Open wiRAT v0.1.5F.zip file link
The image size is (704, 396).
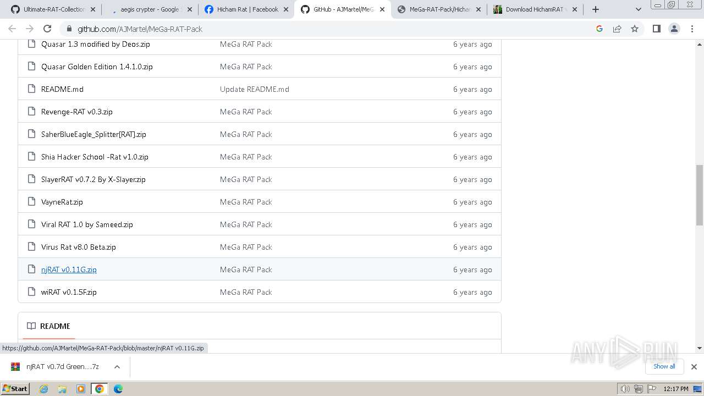(x=69, y=292)
